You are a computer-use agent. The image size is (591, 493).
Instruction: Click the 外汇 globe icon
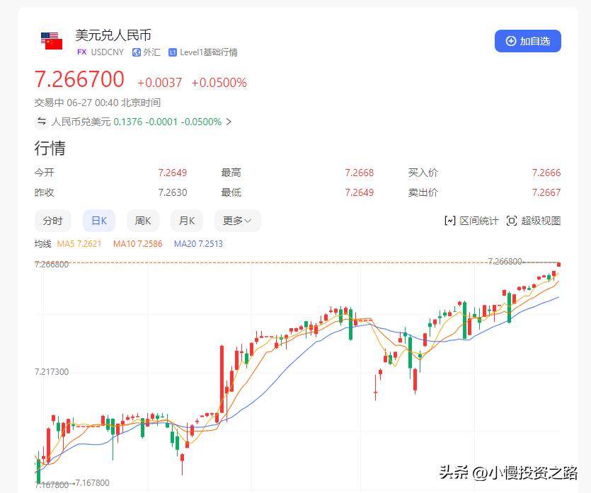(136, 52)
